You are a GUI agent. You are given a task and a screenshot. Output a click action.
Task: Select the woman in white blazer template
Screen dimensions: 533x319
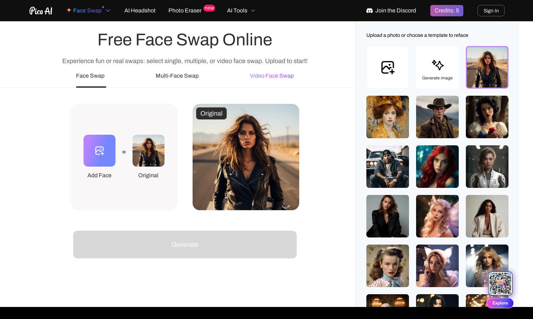[487, 216]
